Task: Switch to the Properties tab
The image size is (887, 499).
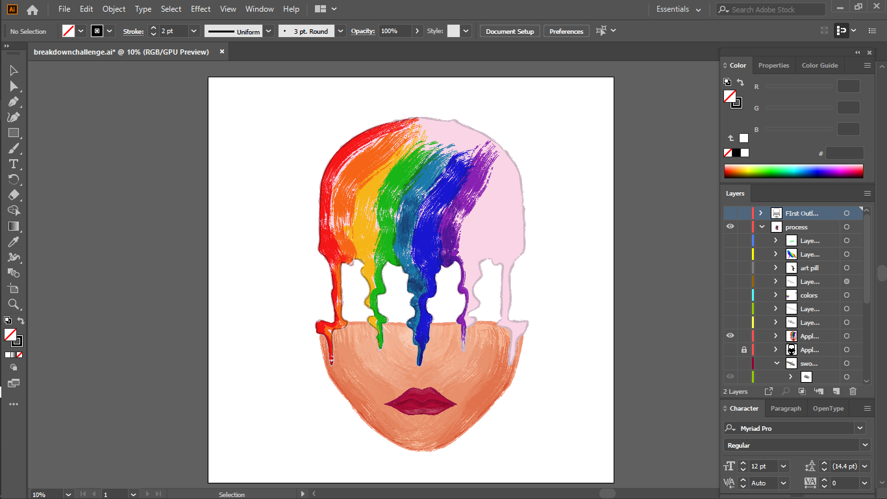Action: coord(773,66)
